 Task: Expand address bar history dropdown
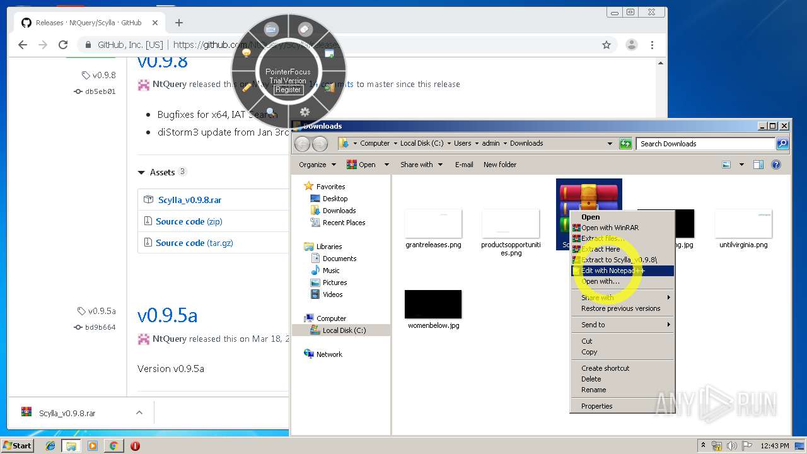(610, 143)
